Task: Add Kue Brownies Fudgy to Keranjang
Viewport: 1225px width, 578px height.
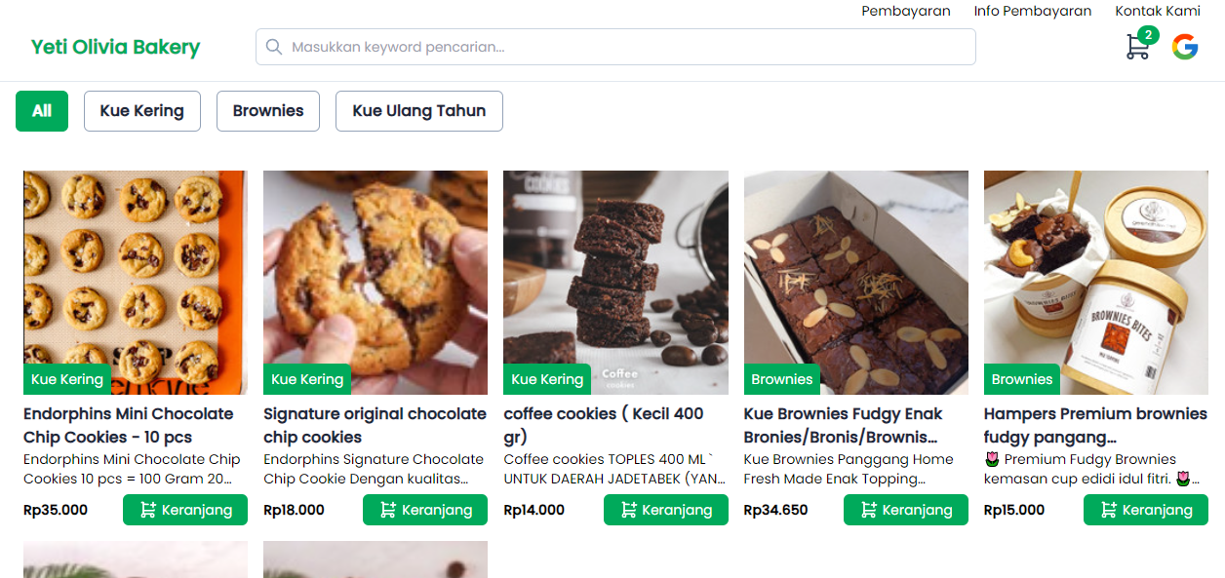Action: [x=906, y=510]
